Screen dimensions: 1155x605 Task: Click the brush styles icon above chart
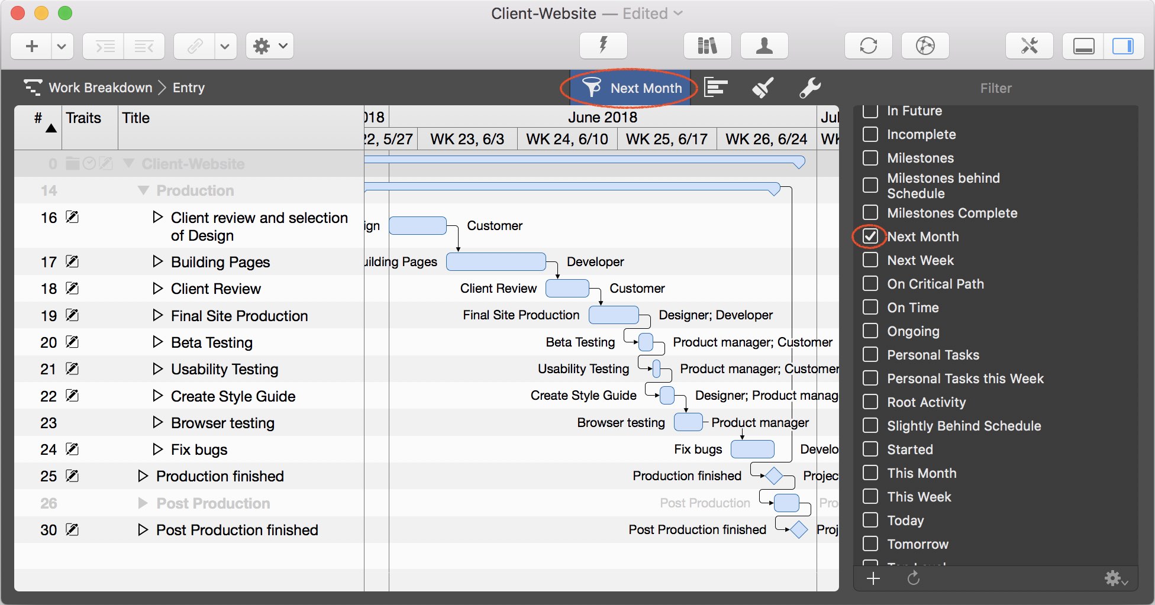click(763, 88)
